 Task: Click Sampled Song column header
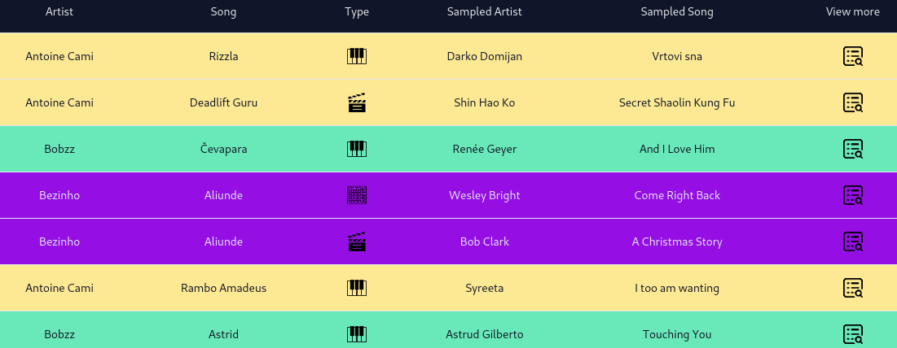point(677,11)
